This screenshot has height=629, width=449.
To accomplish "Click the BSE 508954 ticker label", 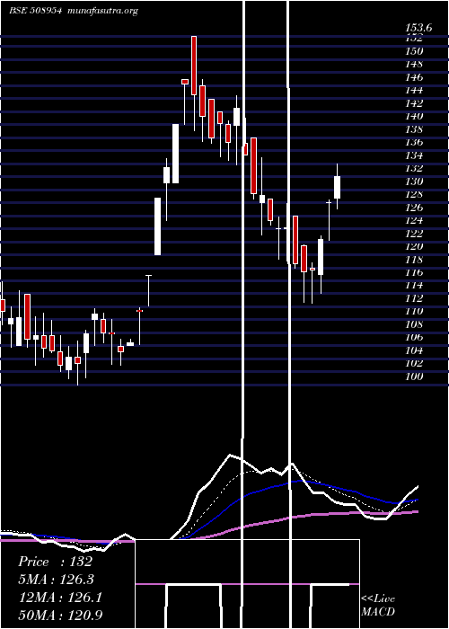I will (x=35, y=11).
